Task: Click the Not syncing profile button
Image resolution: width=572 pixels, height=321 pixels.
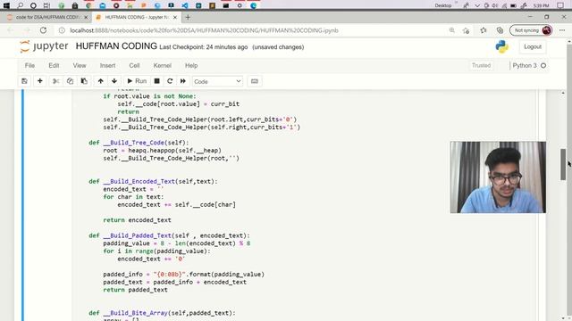Action: 531,30
